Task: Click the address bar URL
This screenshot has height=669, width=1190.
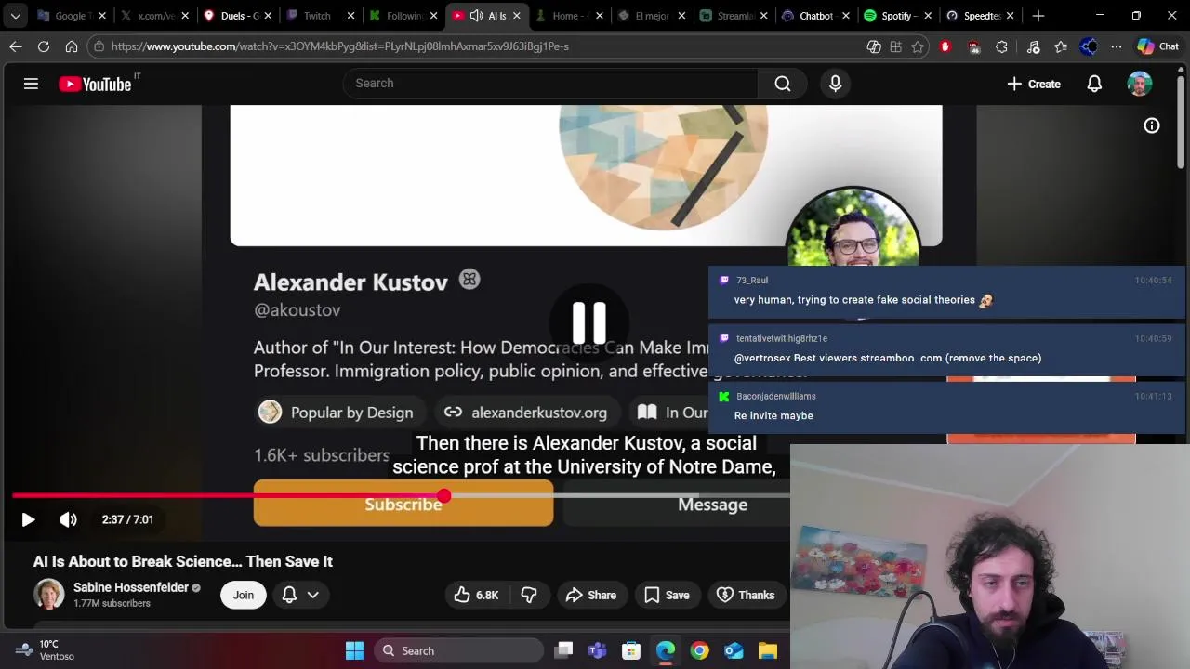Action: pyautogui.click(x=340, y=46)
